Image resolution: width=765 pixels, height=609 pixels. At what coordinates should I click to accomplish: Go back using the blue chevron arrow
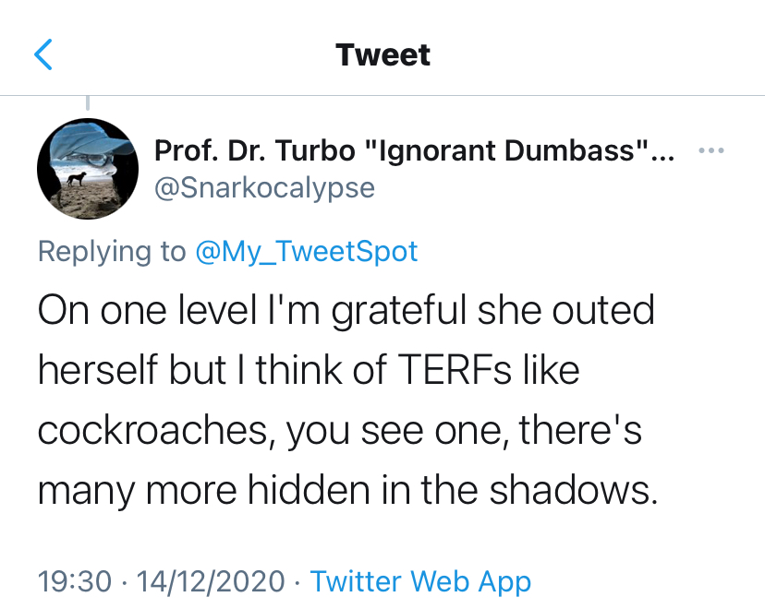pyautogui.click(x=43, y=54)
